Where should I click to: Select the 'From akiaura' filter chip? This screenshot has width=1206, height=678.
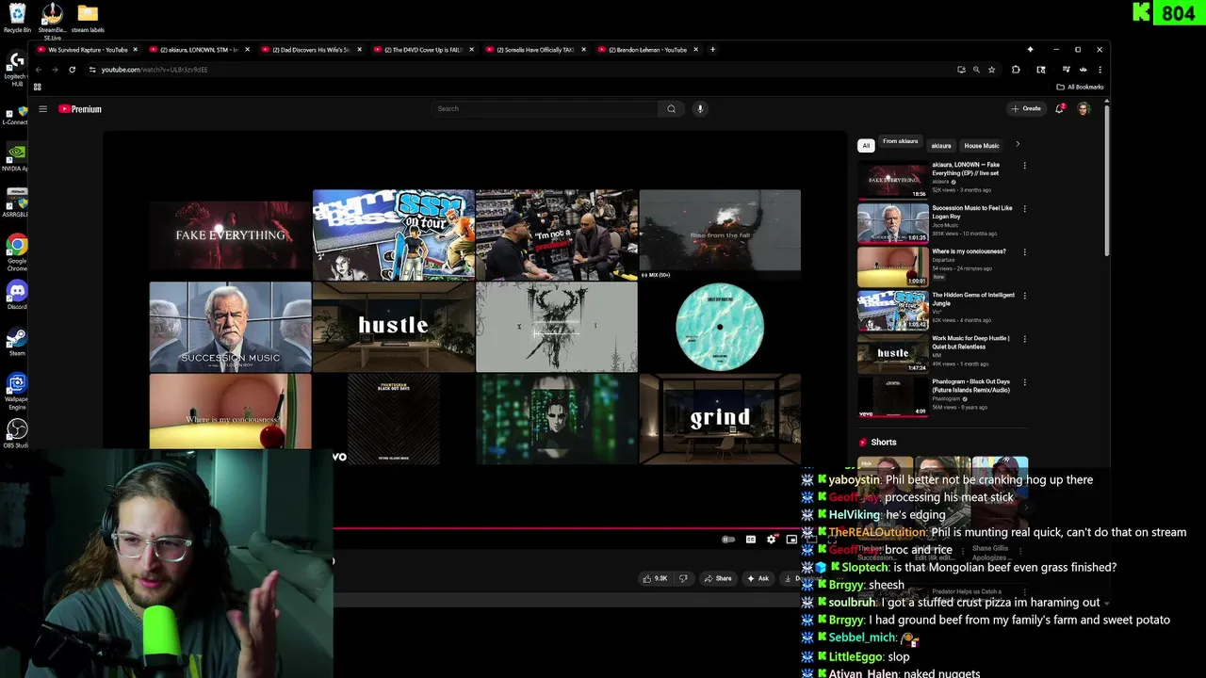900,142
